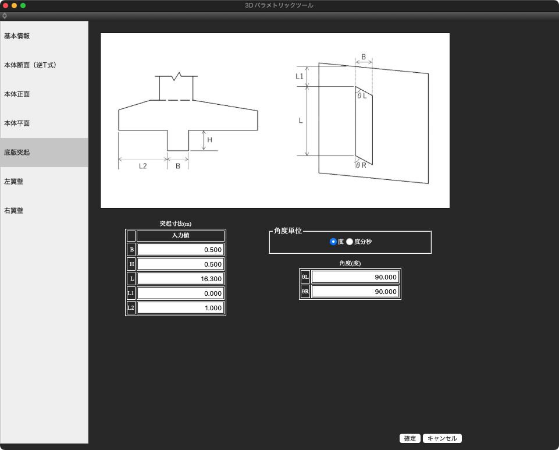
Task: Click the θR angle input field
Action: coord(355,292)
